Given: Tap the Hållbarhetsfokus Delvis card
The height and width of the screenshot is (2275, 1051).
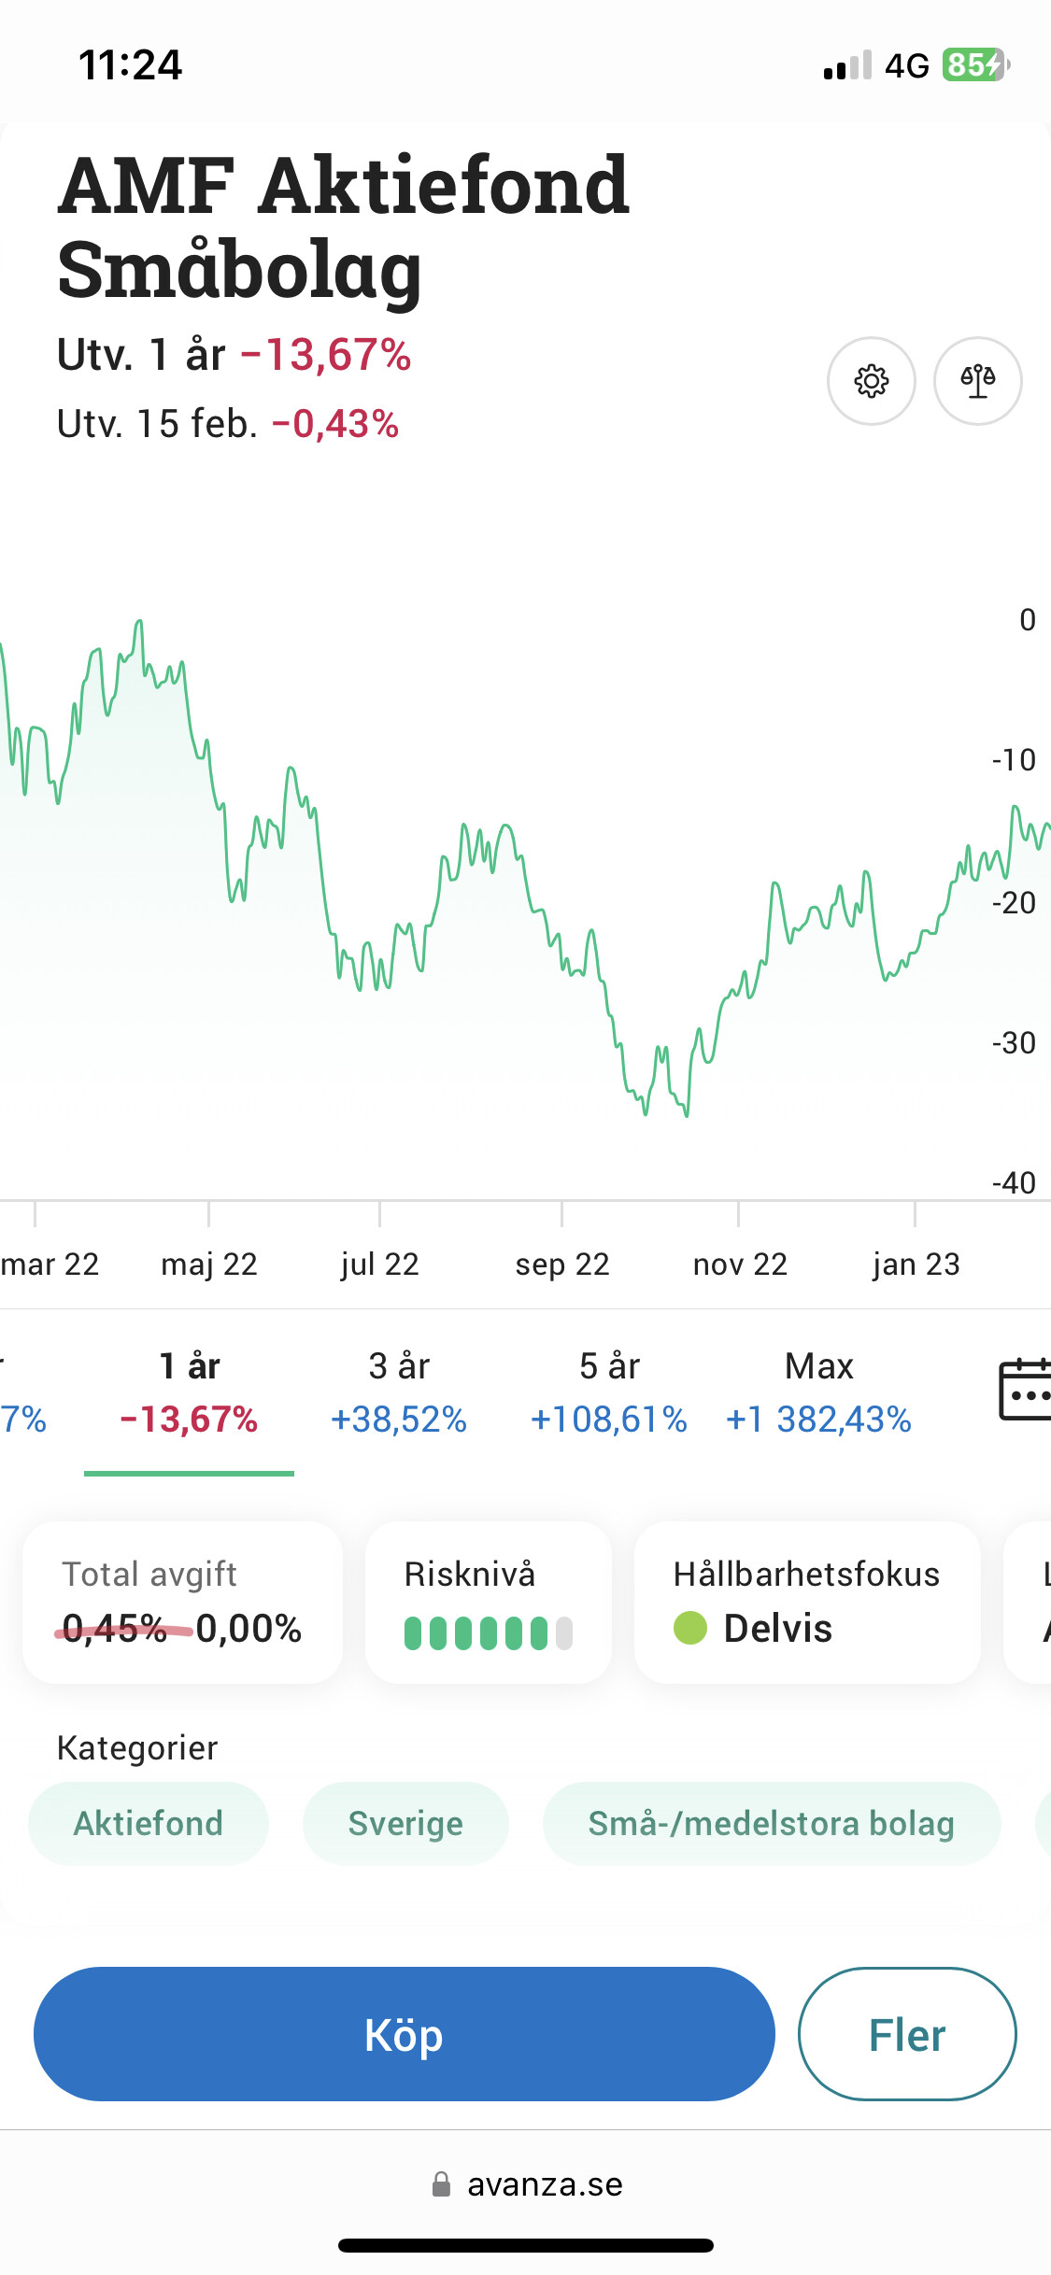Looking at the screenshot, I should point(807,1602).
